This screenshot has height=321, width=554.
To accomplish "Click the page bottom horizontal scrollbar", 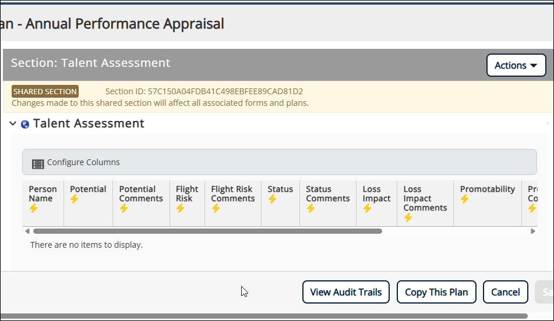I will tap(264, 316).
